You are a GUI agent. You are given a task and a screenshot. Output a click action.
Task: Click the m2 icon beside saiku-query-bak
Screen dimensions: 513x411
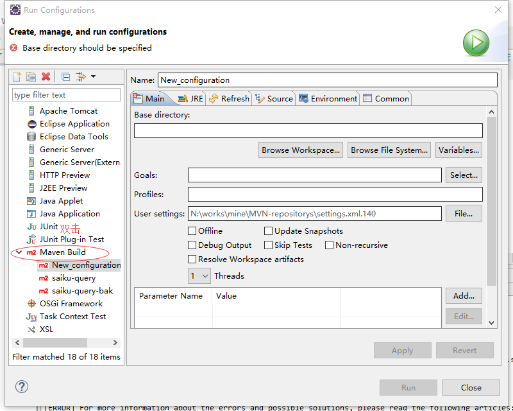pyautogui.click(x=44, y=291)
